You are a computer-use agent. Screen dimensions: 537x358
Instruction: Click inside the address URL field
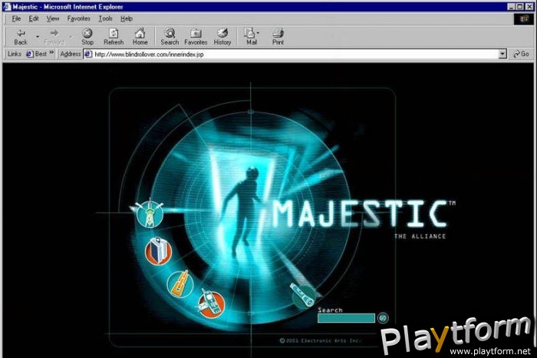coord(295,54)
